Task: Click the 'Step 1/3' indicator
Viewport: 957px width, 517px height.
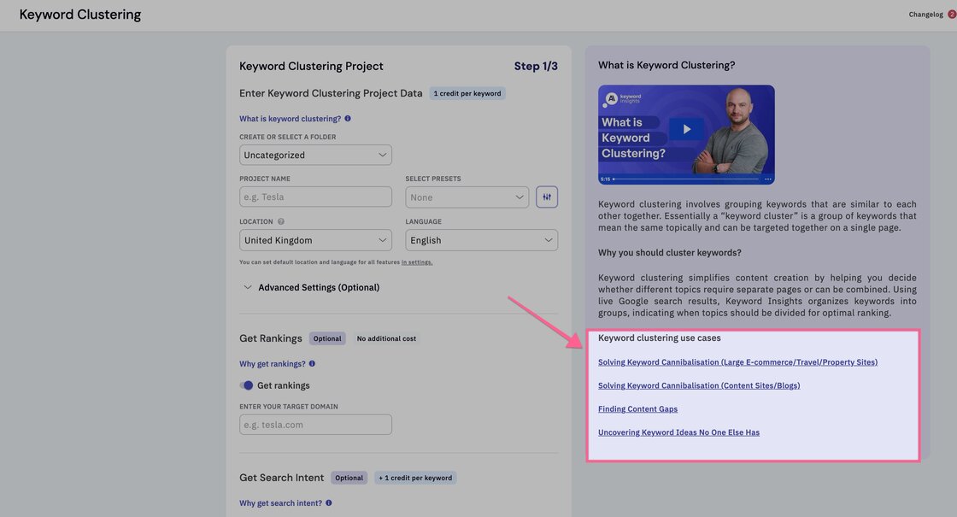Action: [536, 66]
